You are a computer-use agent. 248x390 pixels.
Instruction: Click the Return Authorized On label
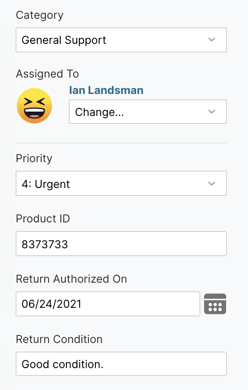(72, 279)
